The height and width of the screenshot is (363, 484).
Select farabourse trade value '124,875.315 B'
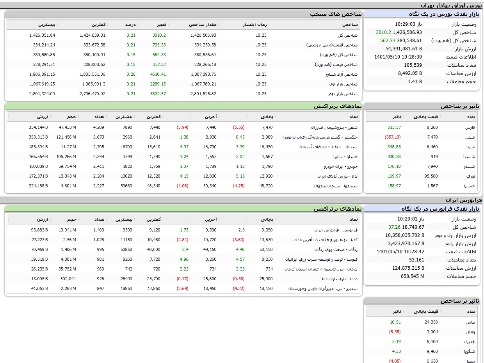[x=408, y=268]
